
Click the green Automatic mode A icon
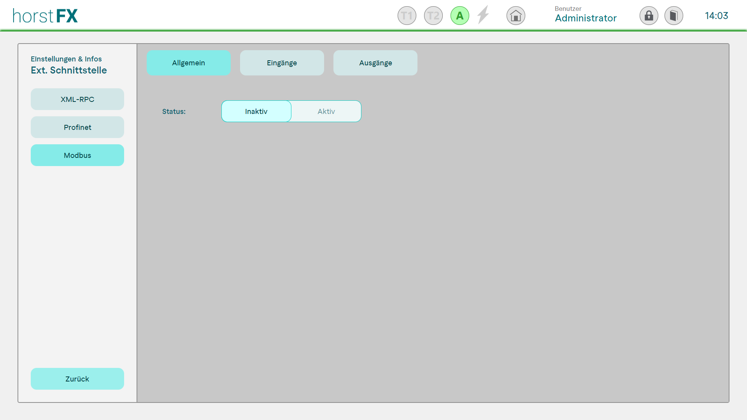459,16
